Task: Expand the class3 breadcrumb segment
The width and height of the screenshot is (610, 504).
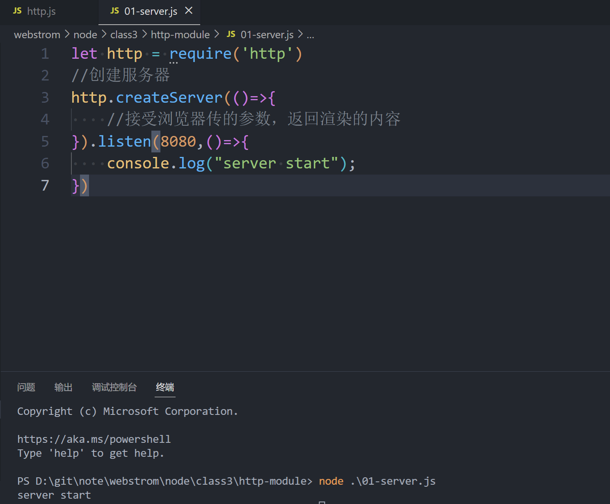Action: 124,35
